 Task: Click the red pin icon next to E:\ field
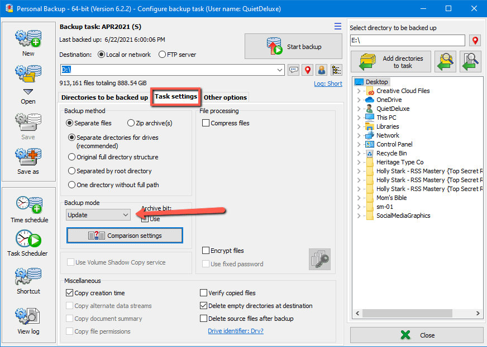click(x=475, y=40)
